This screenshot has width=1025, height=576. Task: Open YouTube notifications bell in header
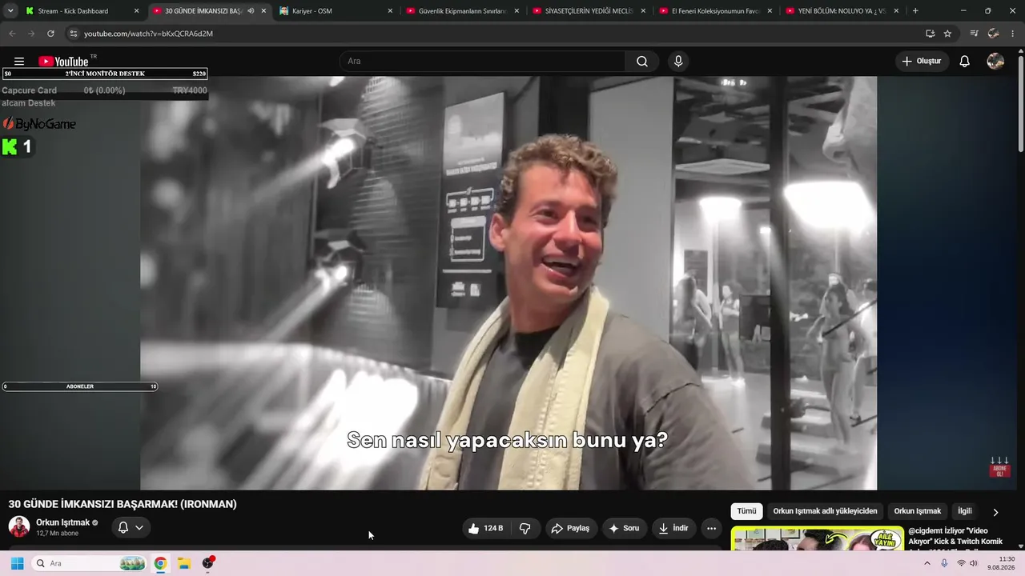tap(965, 62)
